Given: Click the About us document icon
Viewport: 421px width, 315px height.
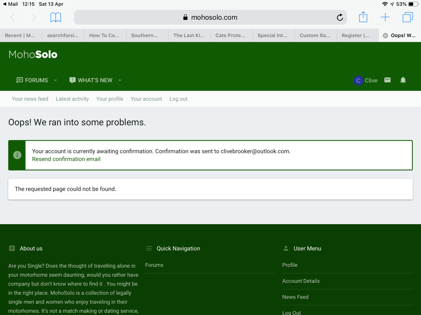Looking at the screenshot, I should pos(12,248).
